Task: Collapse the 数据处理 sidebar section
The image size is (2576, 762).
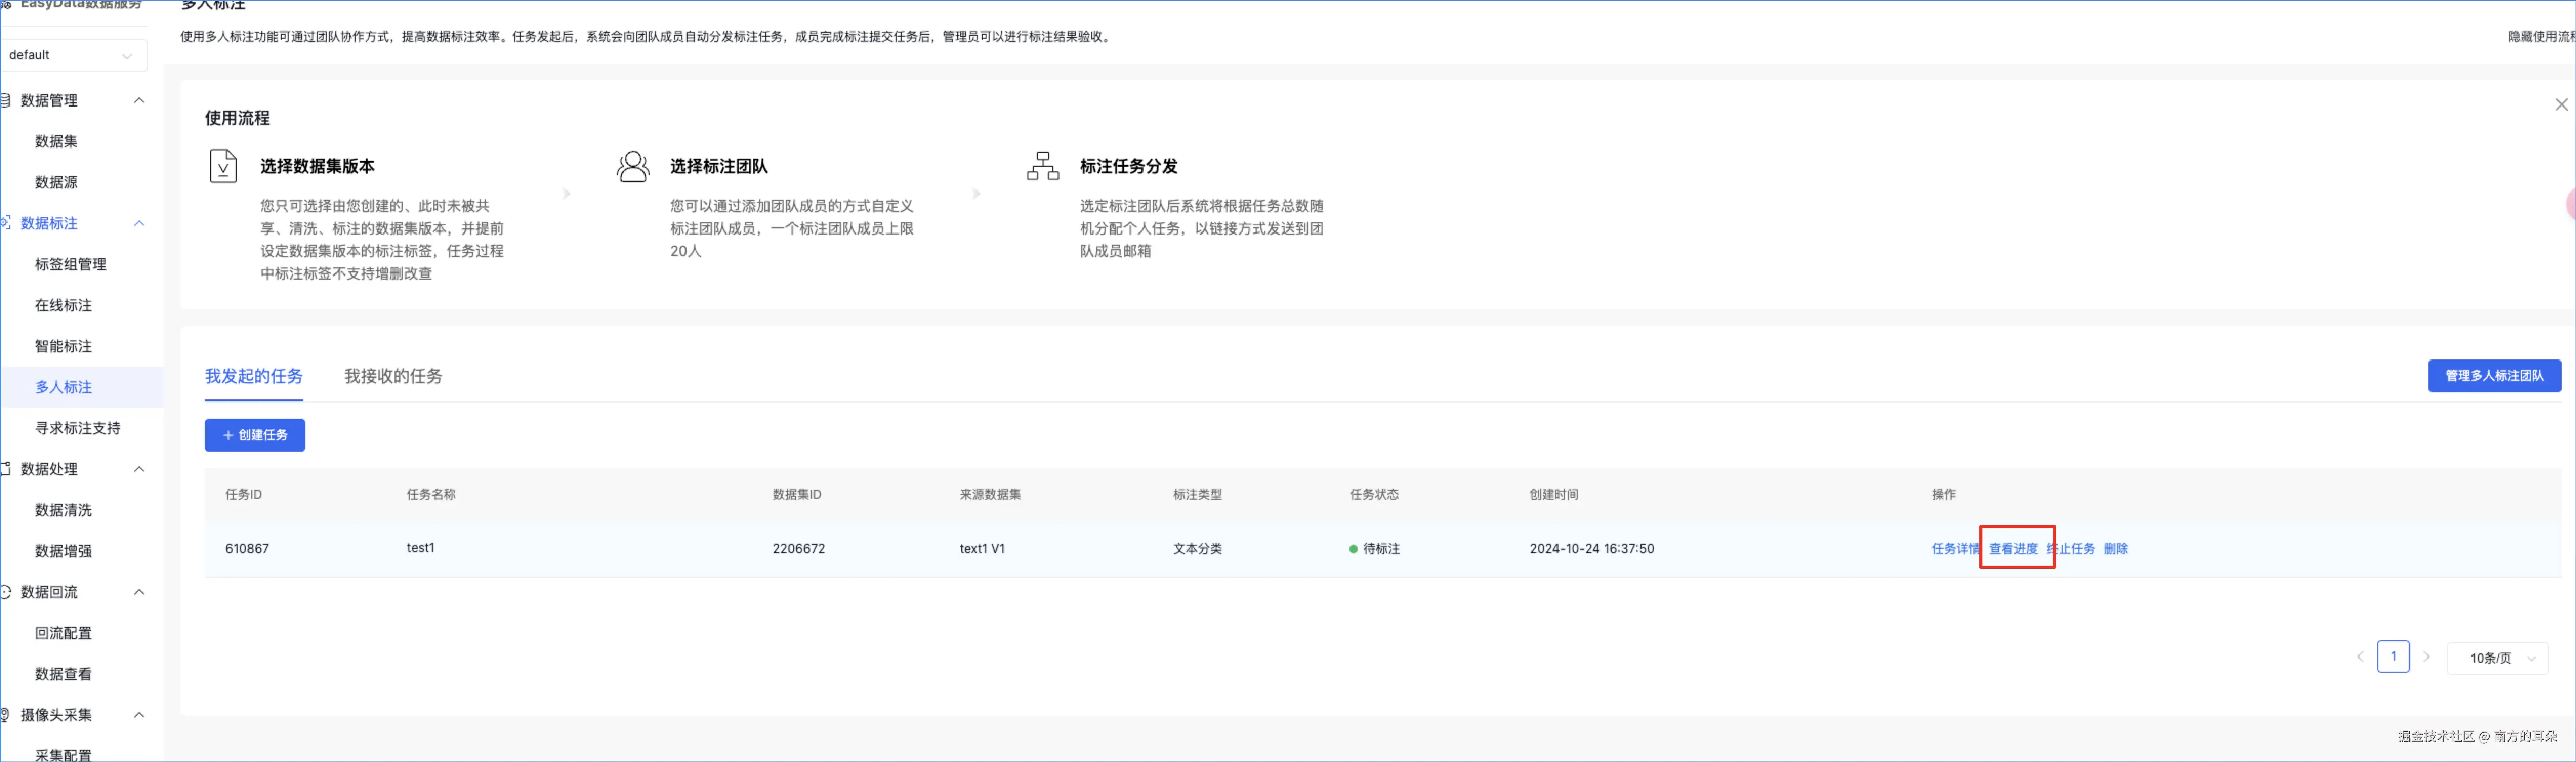Action: click(x=139, y=469)
